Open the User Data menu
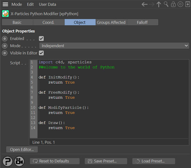The image size is (191, 168). [x=47, y=4]
